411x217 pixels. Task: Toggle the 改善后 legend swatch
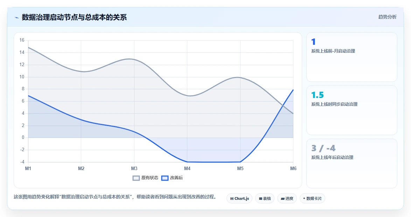[165, 178]
